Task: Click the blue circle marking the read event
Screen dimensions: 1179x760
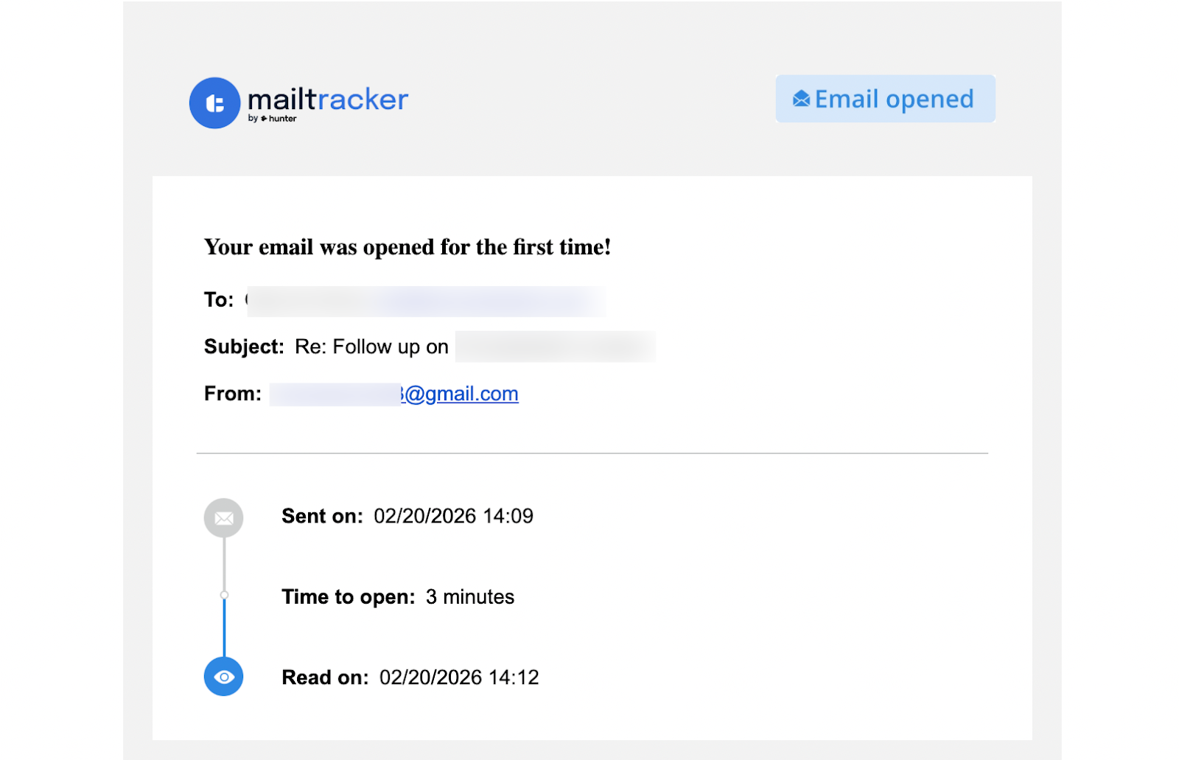Action: (223, 676)
